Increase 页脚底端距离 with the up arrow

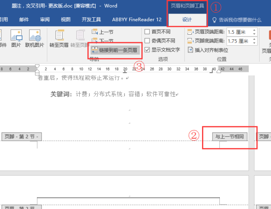(x=254, y=39)
